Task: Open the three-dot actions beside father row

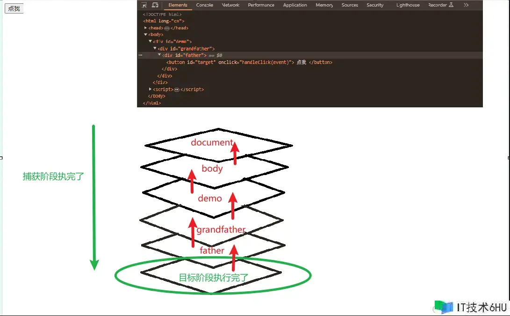Action: (141, 55)
